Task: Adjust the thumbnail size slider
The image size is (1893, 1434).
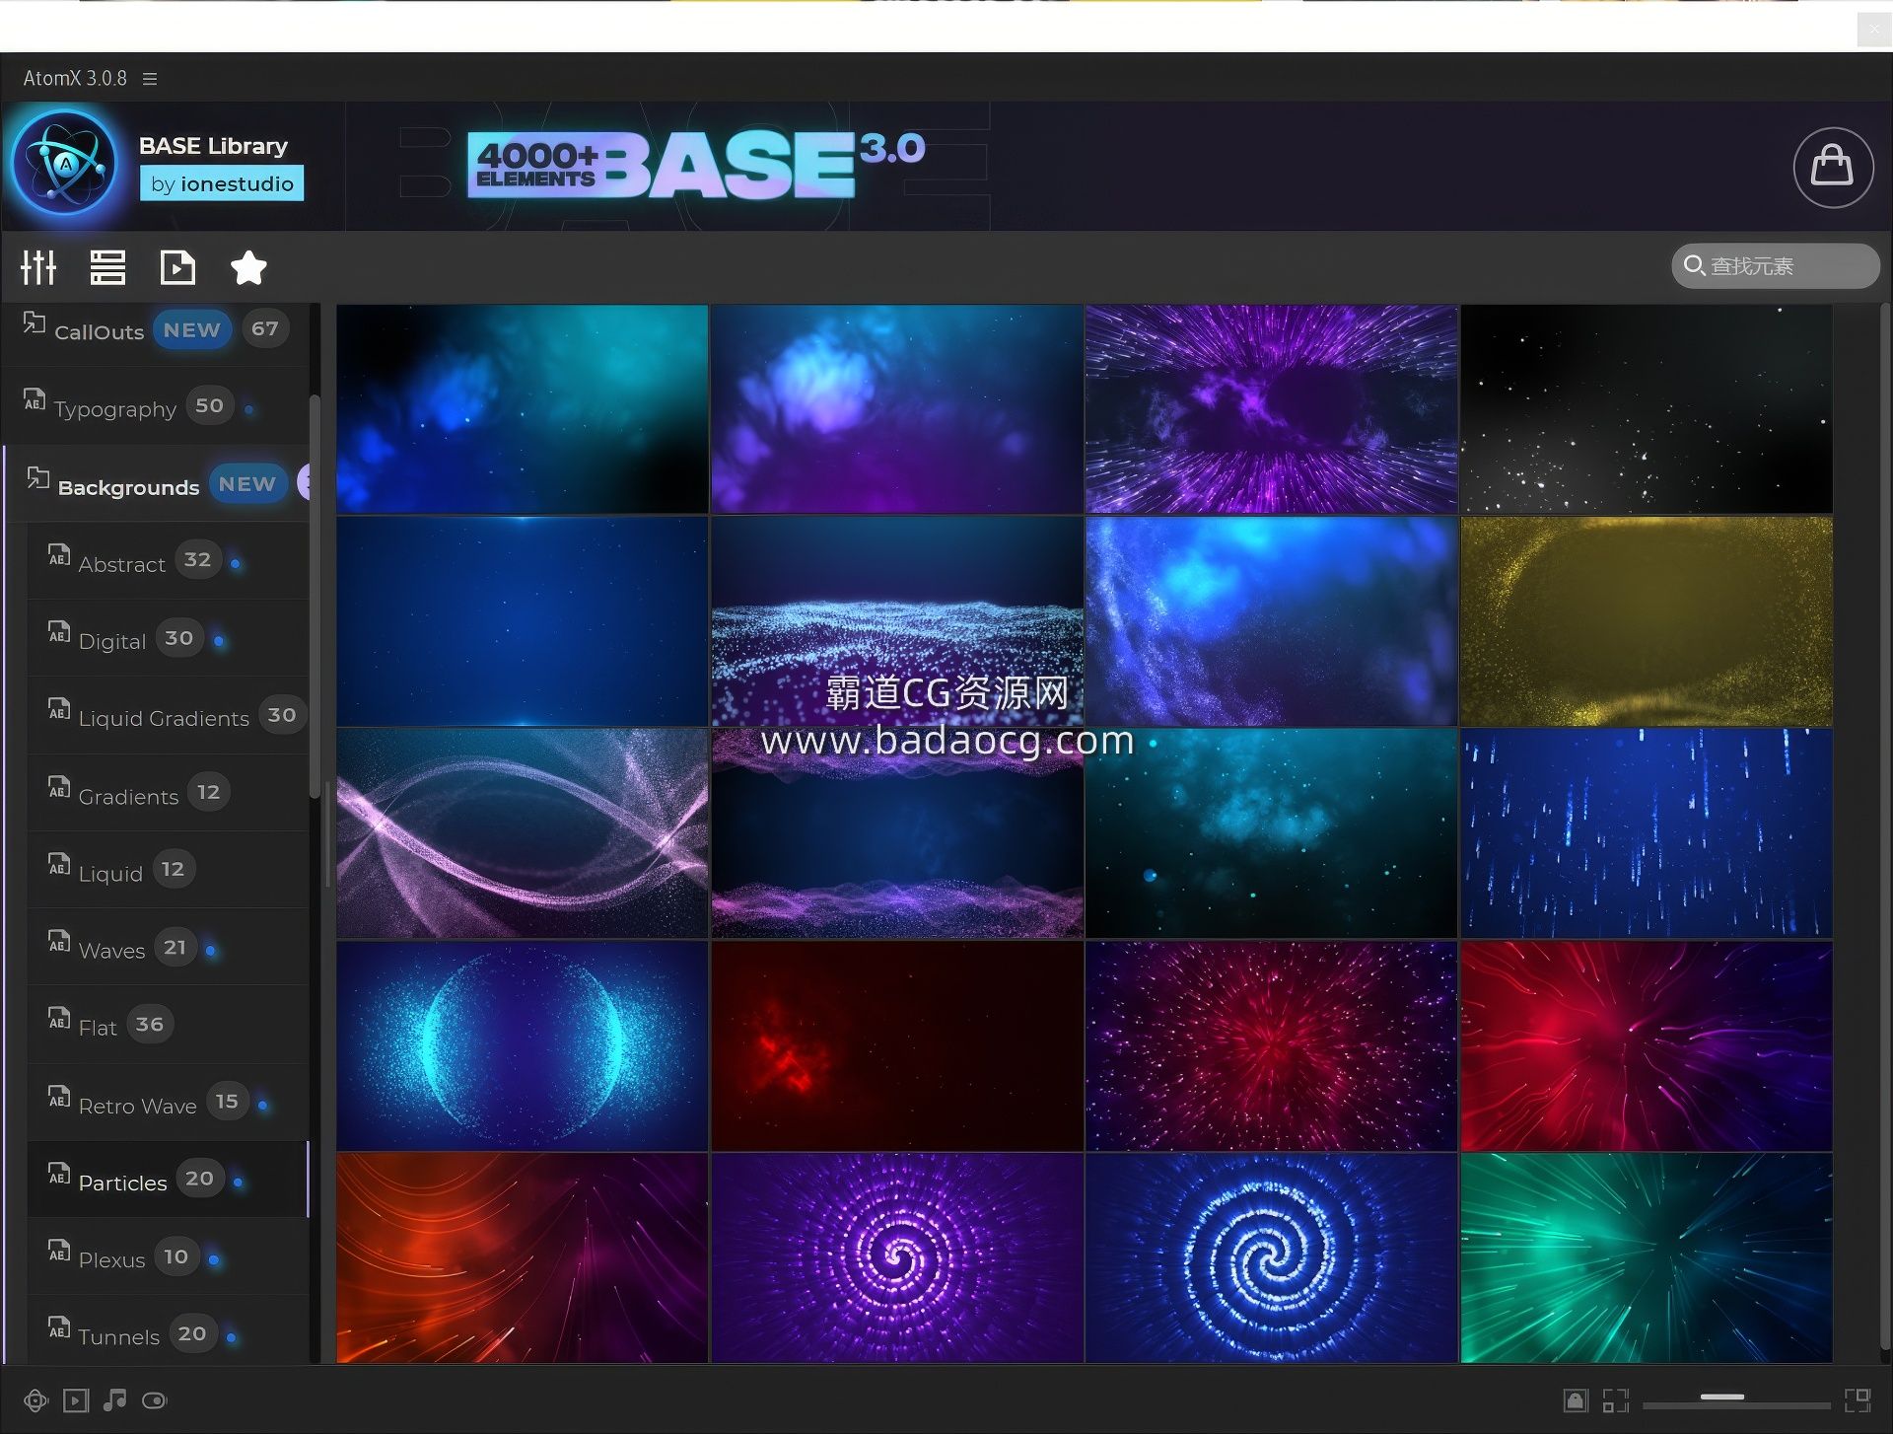Action: (1736, 1400)
